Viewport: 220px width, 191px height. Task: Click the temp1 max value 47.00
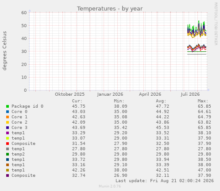point(205,170)
